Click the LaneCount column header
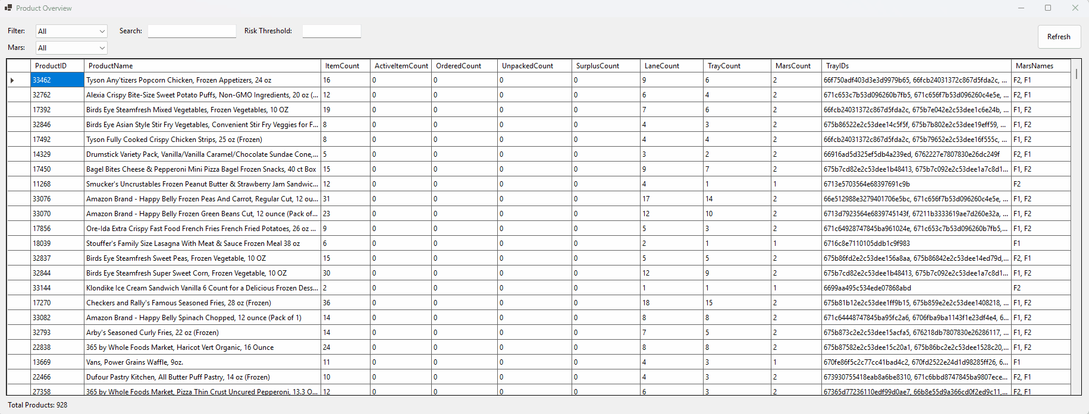Screen dimensions: 1089x414 coord(671,65)
